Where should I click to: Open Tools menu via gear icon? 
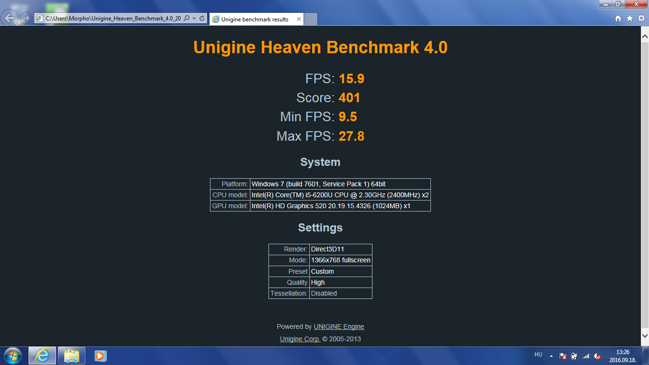click(641, 18)
